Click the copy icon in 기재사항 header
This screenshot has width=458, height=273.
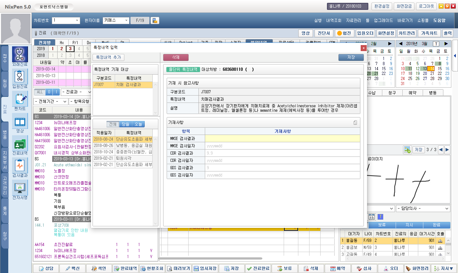(x=355, y=123)
